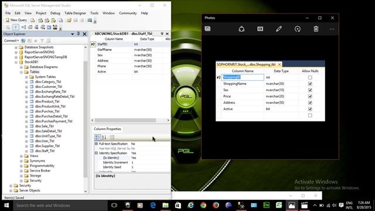The image size is (375, 211).
Task: Click the Windows Start button
Action: point(6,206)
